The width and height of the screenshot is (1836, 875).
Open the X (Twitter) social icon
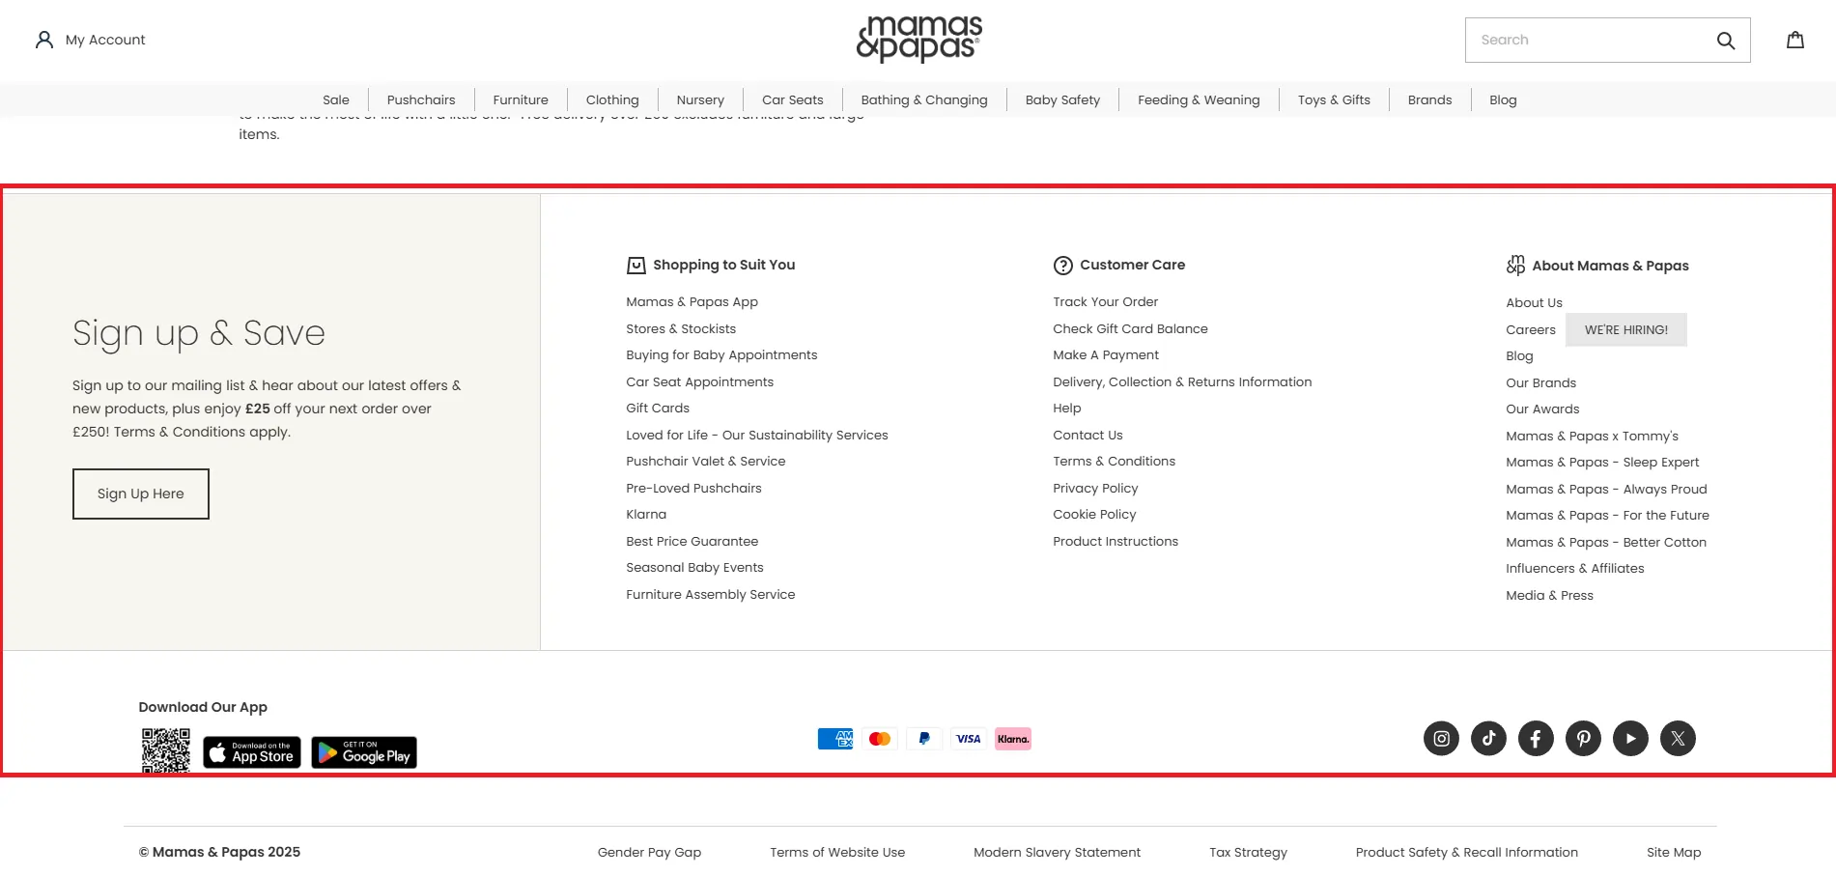pyautogui.click(x=1678, y=739)
